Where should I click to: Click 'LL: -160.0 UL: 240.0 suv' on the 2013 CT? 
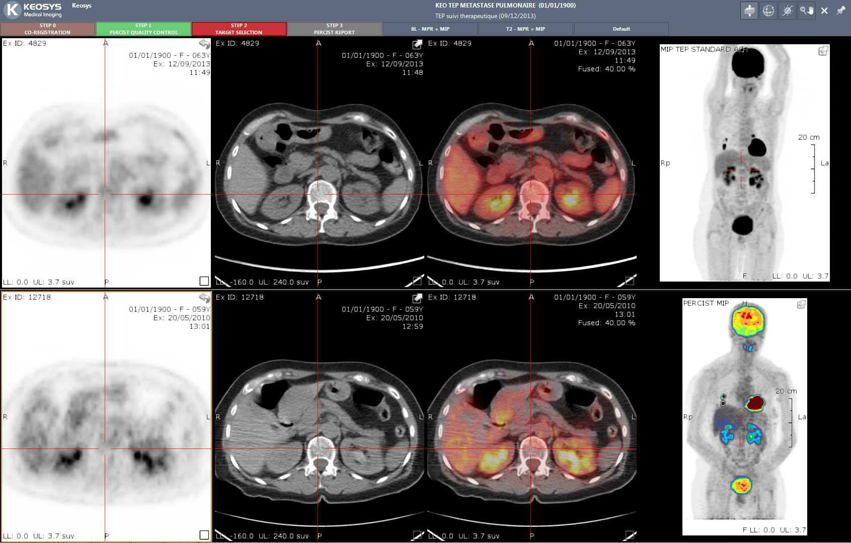262,282
